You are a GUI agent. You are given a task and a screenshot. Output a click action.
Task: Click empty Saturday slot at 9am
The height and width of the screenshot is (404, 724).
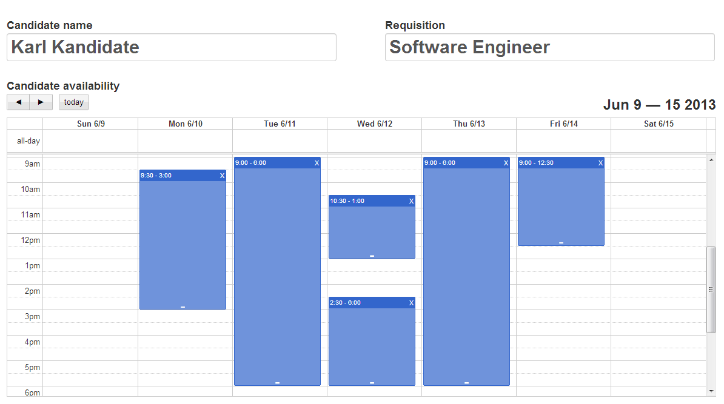[x=659, y=164]
